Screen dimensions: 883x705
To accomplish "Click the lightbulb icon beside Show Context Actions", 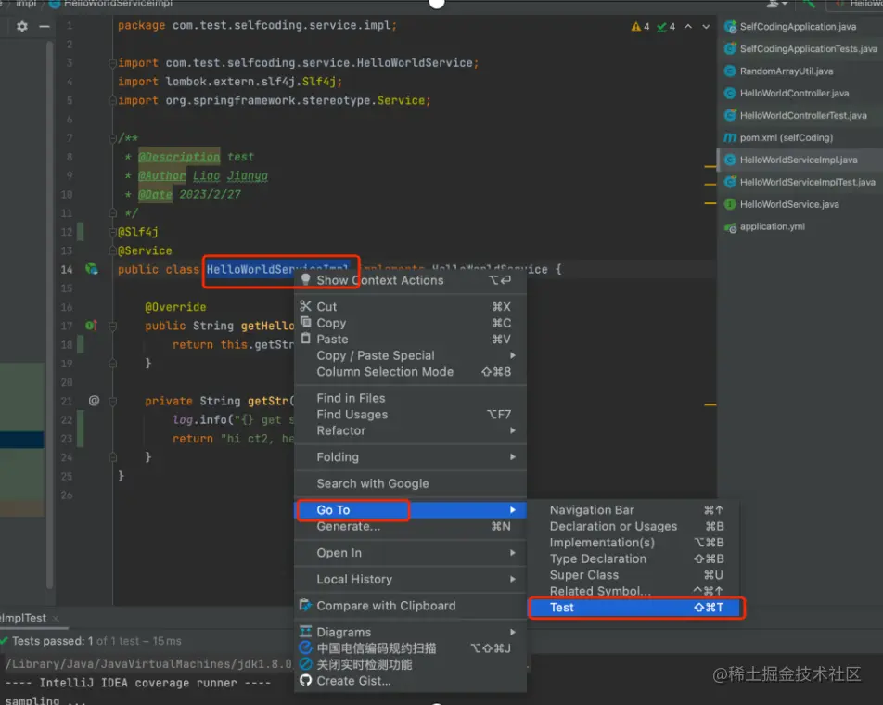I will pos(306,280).
